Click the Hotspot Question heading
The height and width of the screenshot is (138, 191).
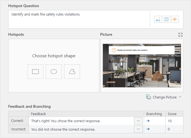[24, 6]
